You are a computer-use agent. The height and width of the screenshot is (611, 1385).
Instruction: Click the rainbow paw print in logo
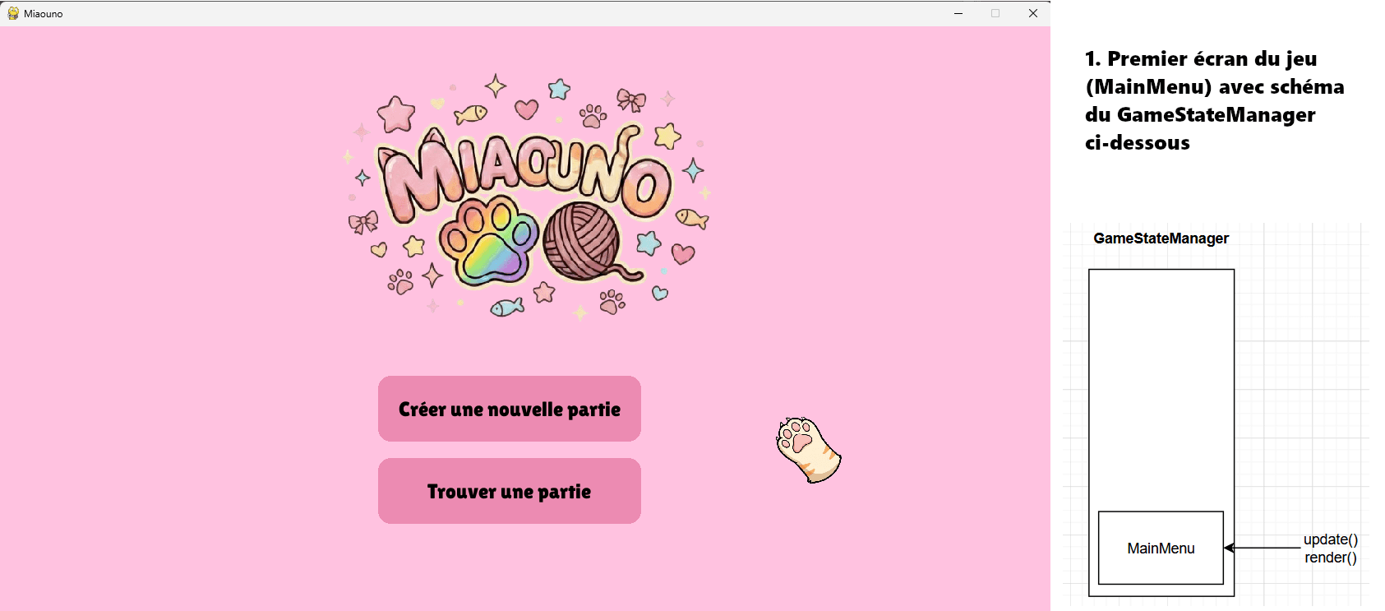(489, 243)
